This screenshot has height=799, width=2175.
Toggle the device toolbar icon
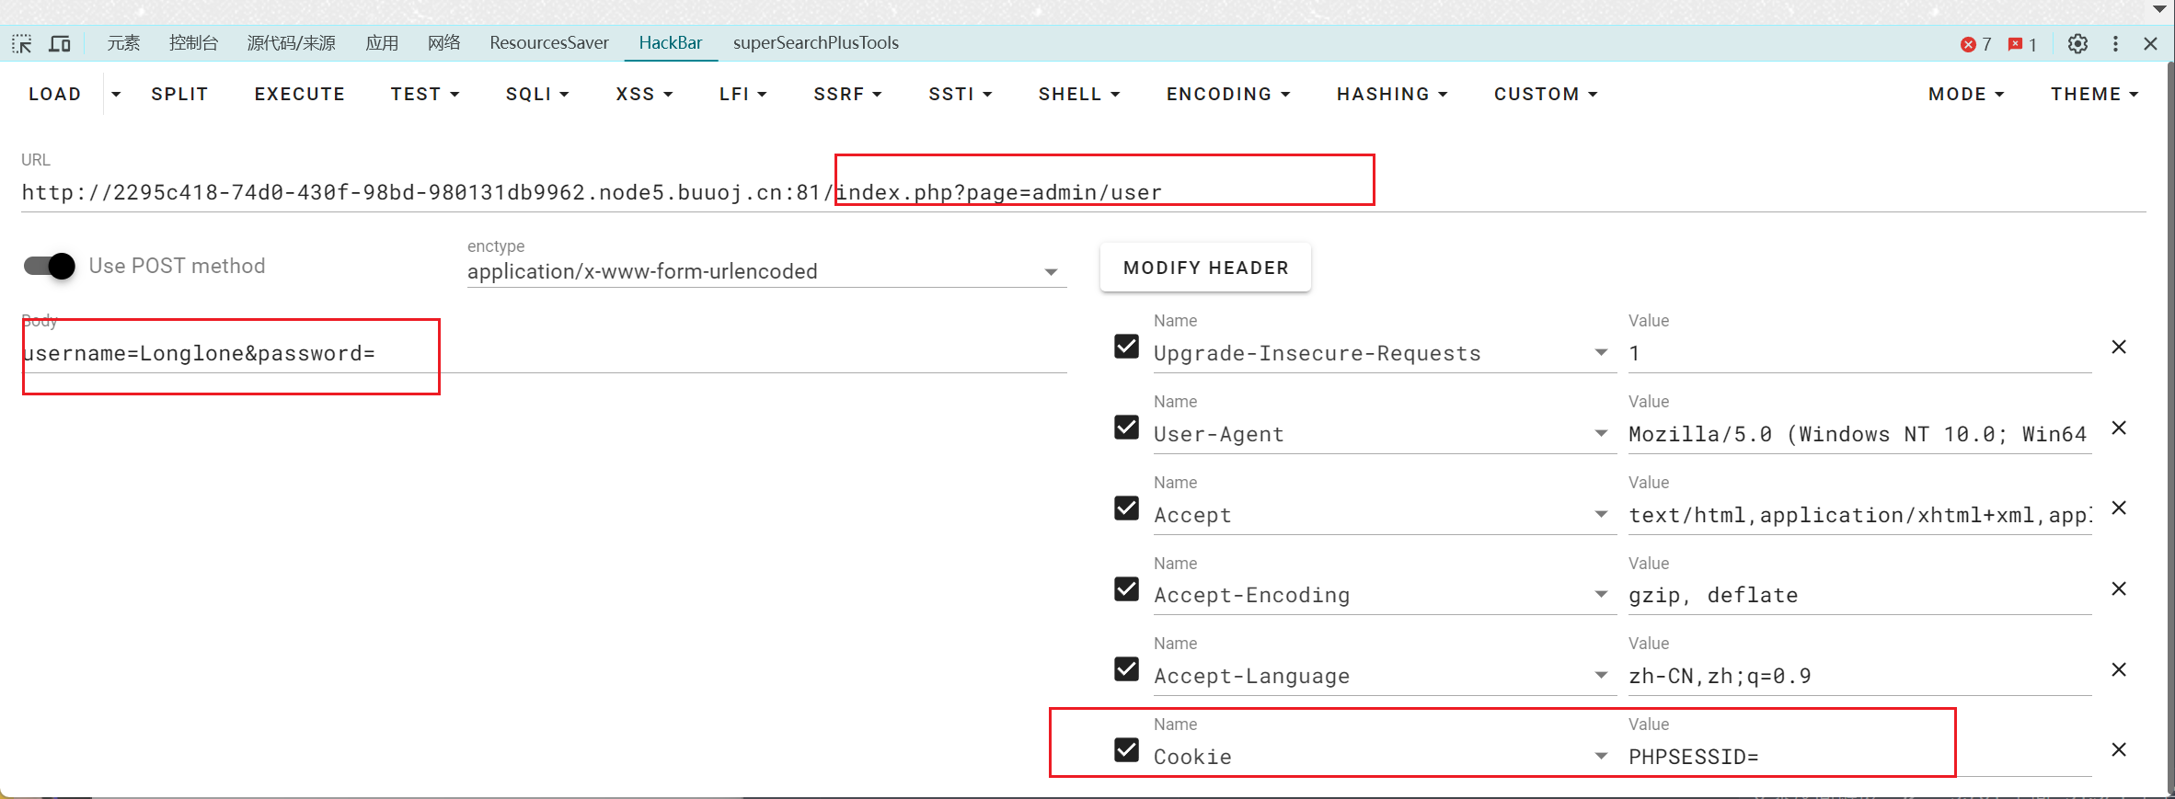(x=60, y=43)
